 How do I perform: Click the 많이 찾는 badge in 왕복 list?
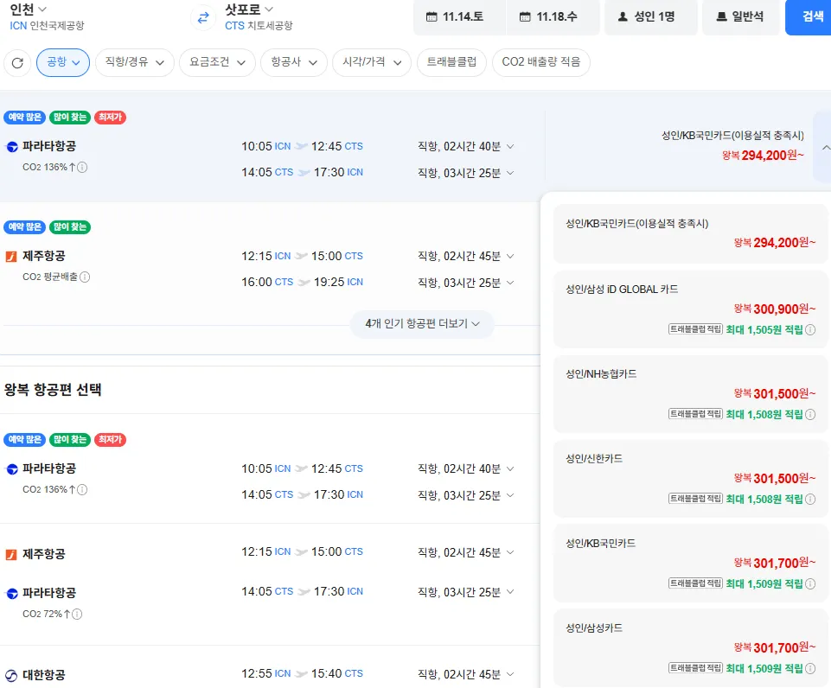click(x=70, y=440)
